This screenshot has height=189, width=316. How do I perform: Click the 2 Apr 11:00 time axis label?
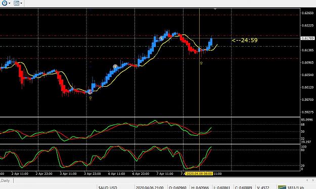(20, 174)
